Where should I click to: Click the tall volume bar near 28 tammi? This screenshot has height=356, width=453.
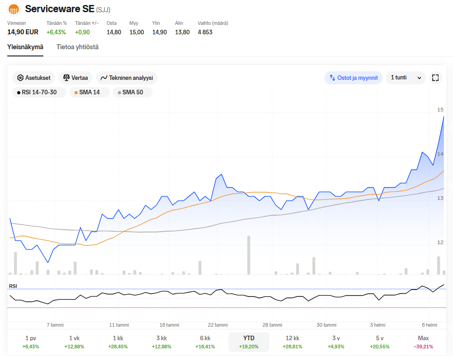pos(248,255)
